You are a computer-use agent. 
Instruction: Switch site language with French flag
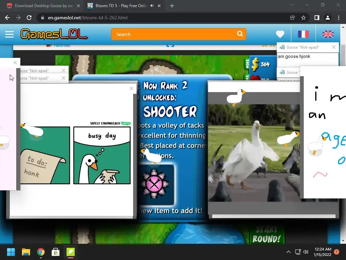(x=303, y=34)
